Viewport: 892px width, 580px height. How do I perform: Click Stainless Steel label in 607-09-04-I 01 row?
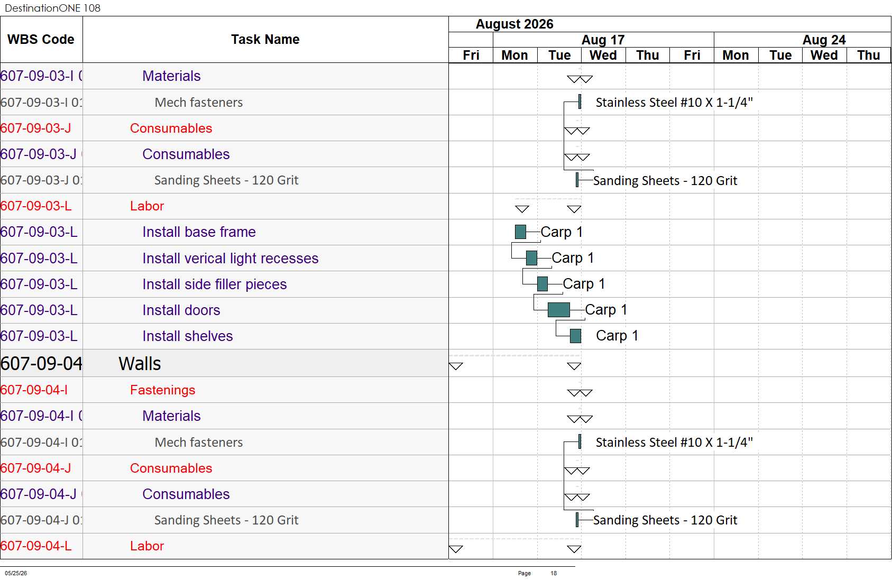click(674, 443)
